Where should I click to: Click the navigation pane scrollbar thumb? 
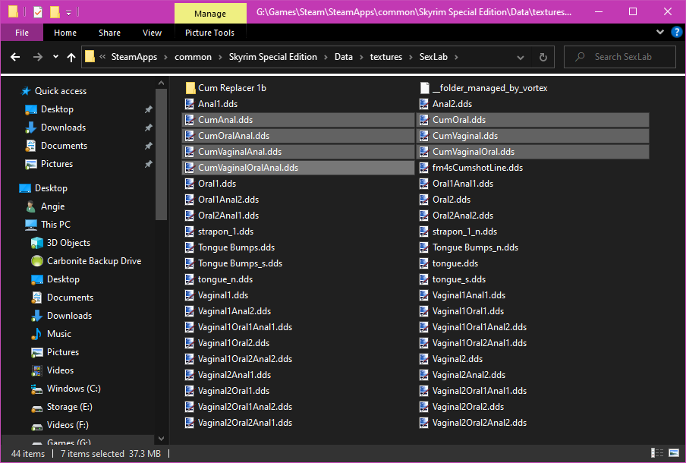coord(161,154)
